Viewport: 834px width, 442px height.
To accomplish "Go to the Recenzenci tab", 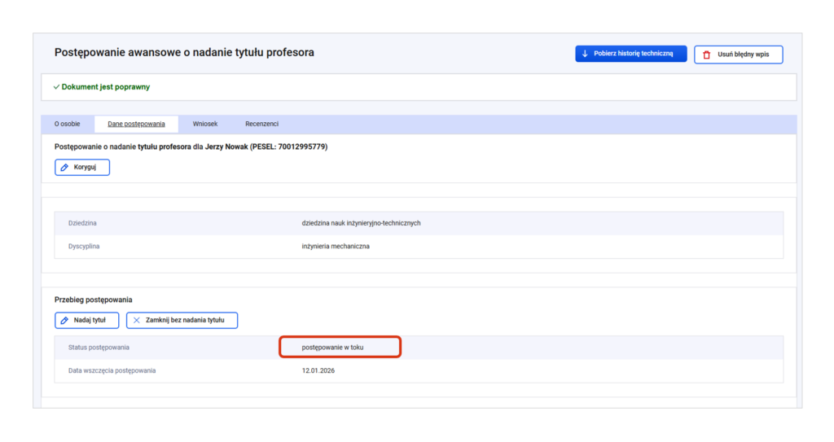I will [x=261, y=125].
